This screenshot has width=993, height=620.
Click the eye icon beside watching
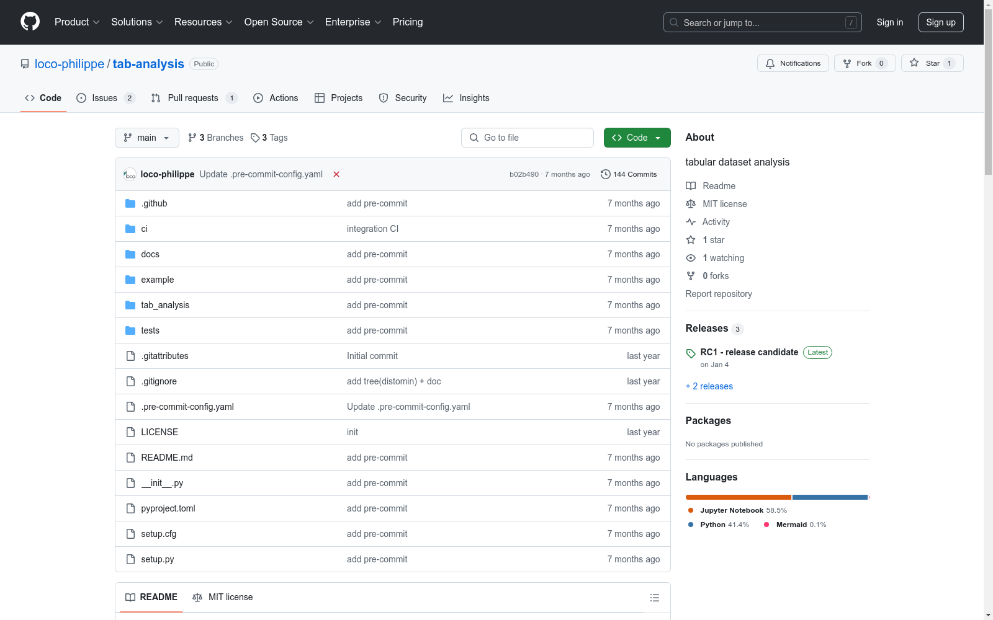(691, 258)
